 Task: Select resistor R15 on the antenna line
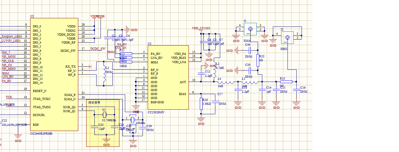coord(286,82)
